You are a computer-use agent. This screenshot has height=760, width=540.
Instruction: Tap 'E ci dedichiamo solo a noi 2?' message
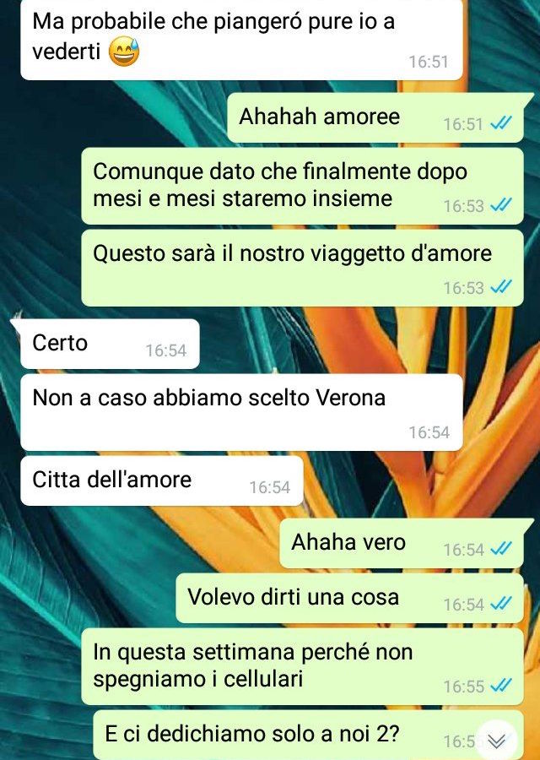pyautogui.click(x=309, y=735)
